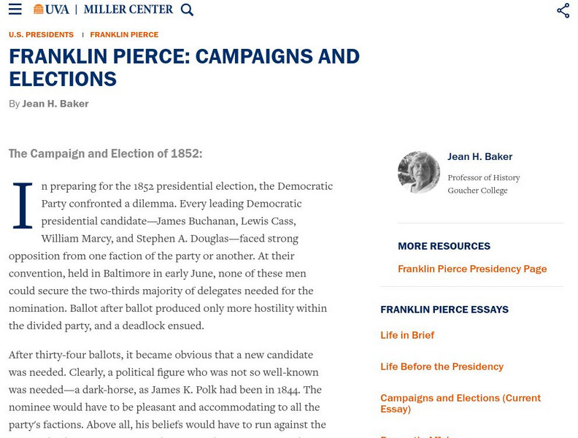Open the search magnifier icon

pyautogui.click(x=187, y=10)
